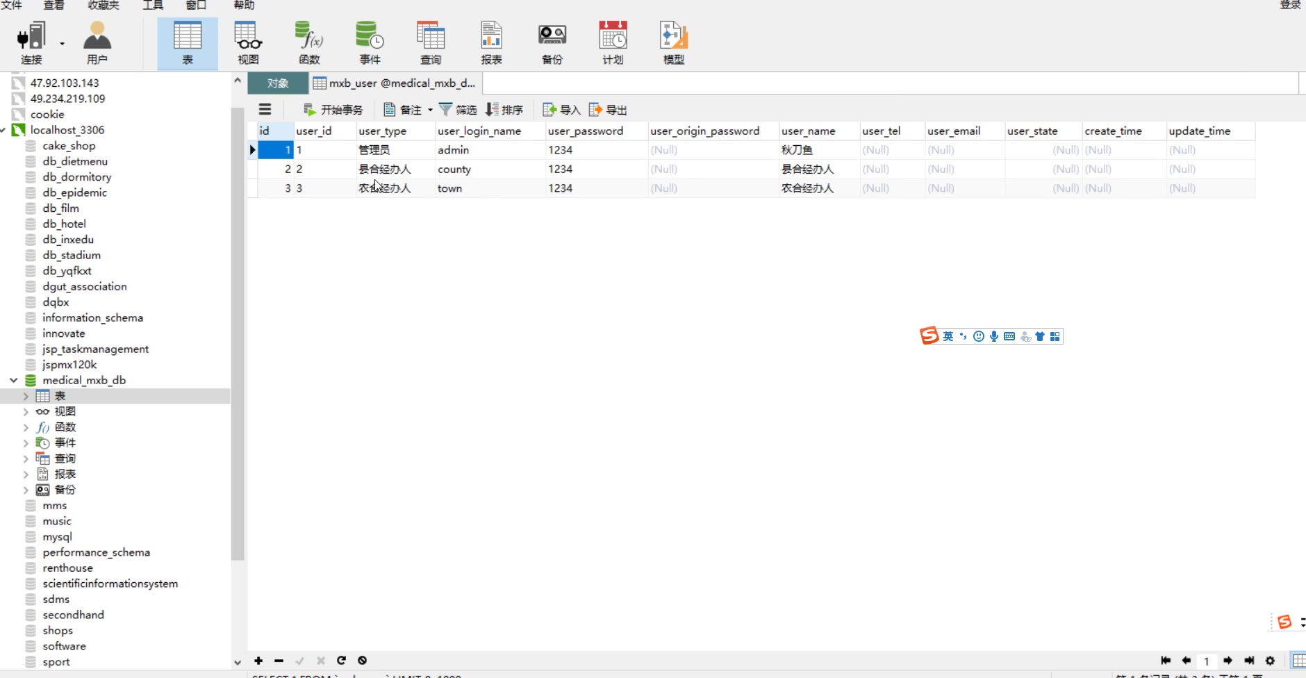Click the 导出 (Export) button
The image size is (1306, 678).
(x=608, y=110)
